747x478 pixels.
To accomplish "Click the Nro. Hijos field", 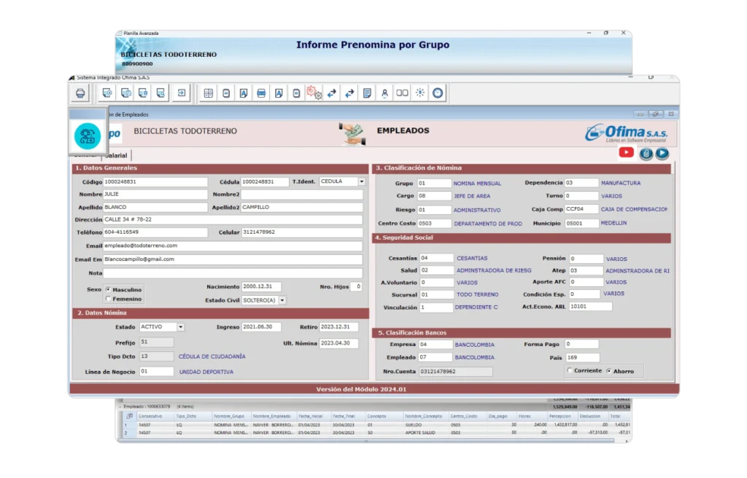I will (x=356, y=286).
